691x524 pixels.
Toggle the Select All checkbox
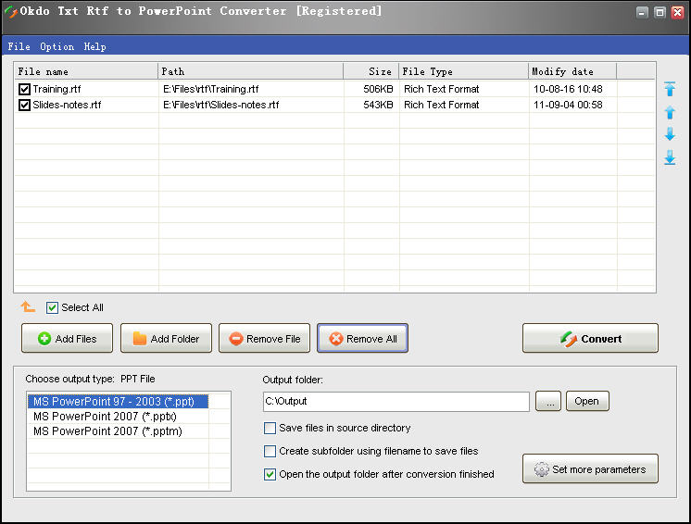pyautogui.click(x=52, y=307)
